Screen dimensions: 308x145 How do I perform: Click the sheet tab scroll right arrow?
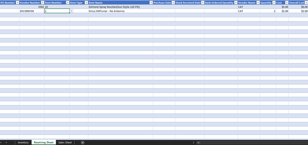(x=6, y=143)
